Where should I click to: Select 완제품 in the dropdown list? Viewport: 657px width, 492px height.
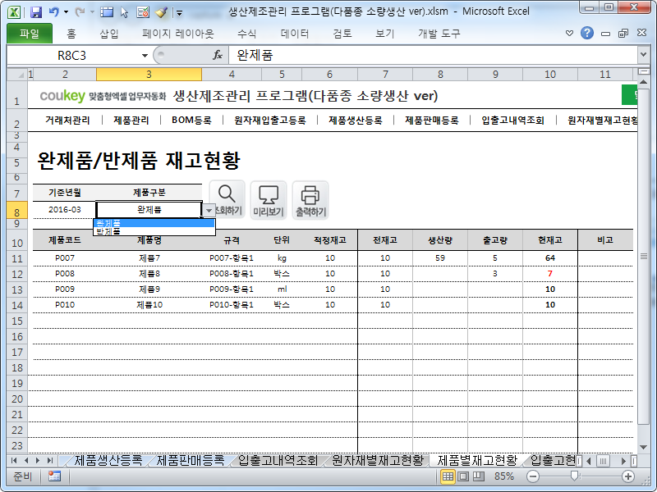(x=154, y=223)
